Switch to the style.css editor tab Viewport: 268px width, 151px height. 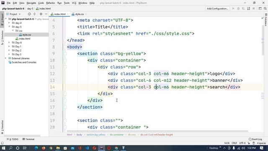tap(79, 14)
